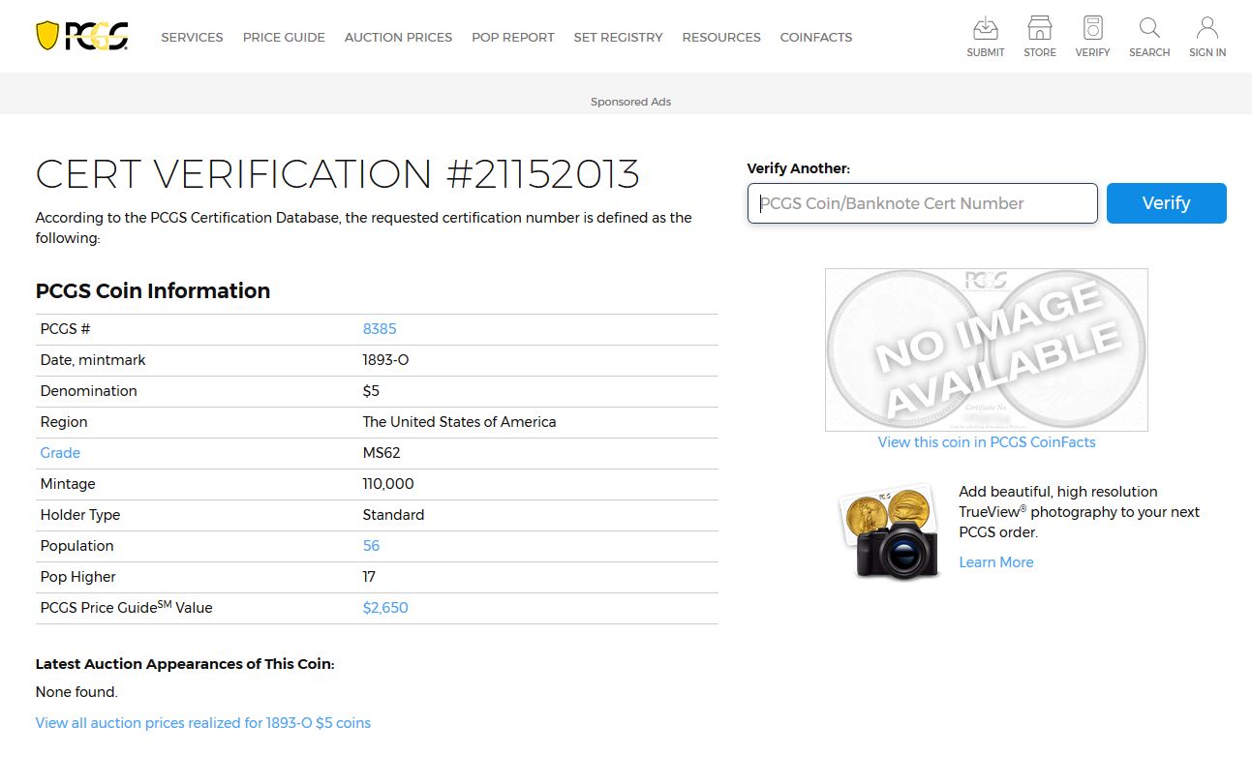Click the Sign In person icon

[1207, 37]
